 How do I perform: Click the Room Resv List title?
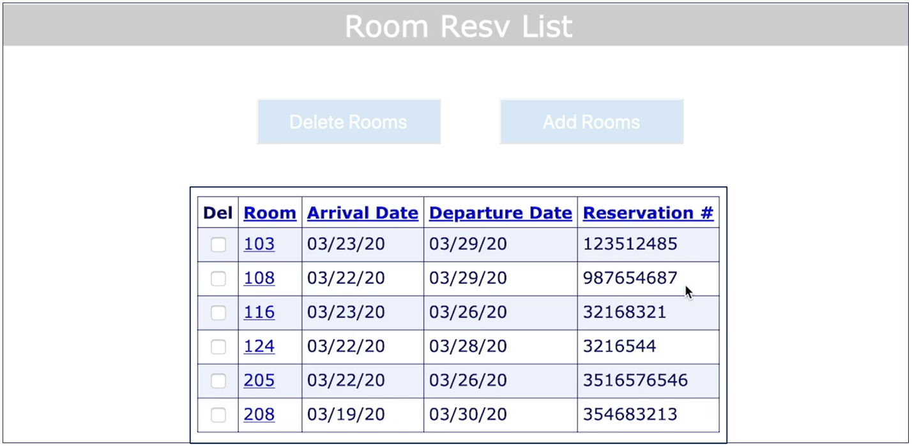pyautogui.click(x=459, y=26)
